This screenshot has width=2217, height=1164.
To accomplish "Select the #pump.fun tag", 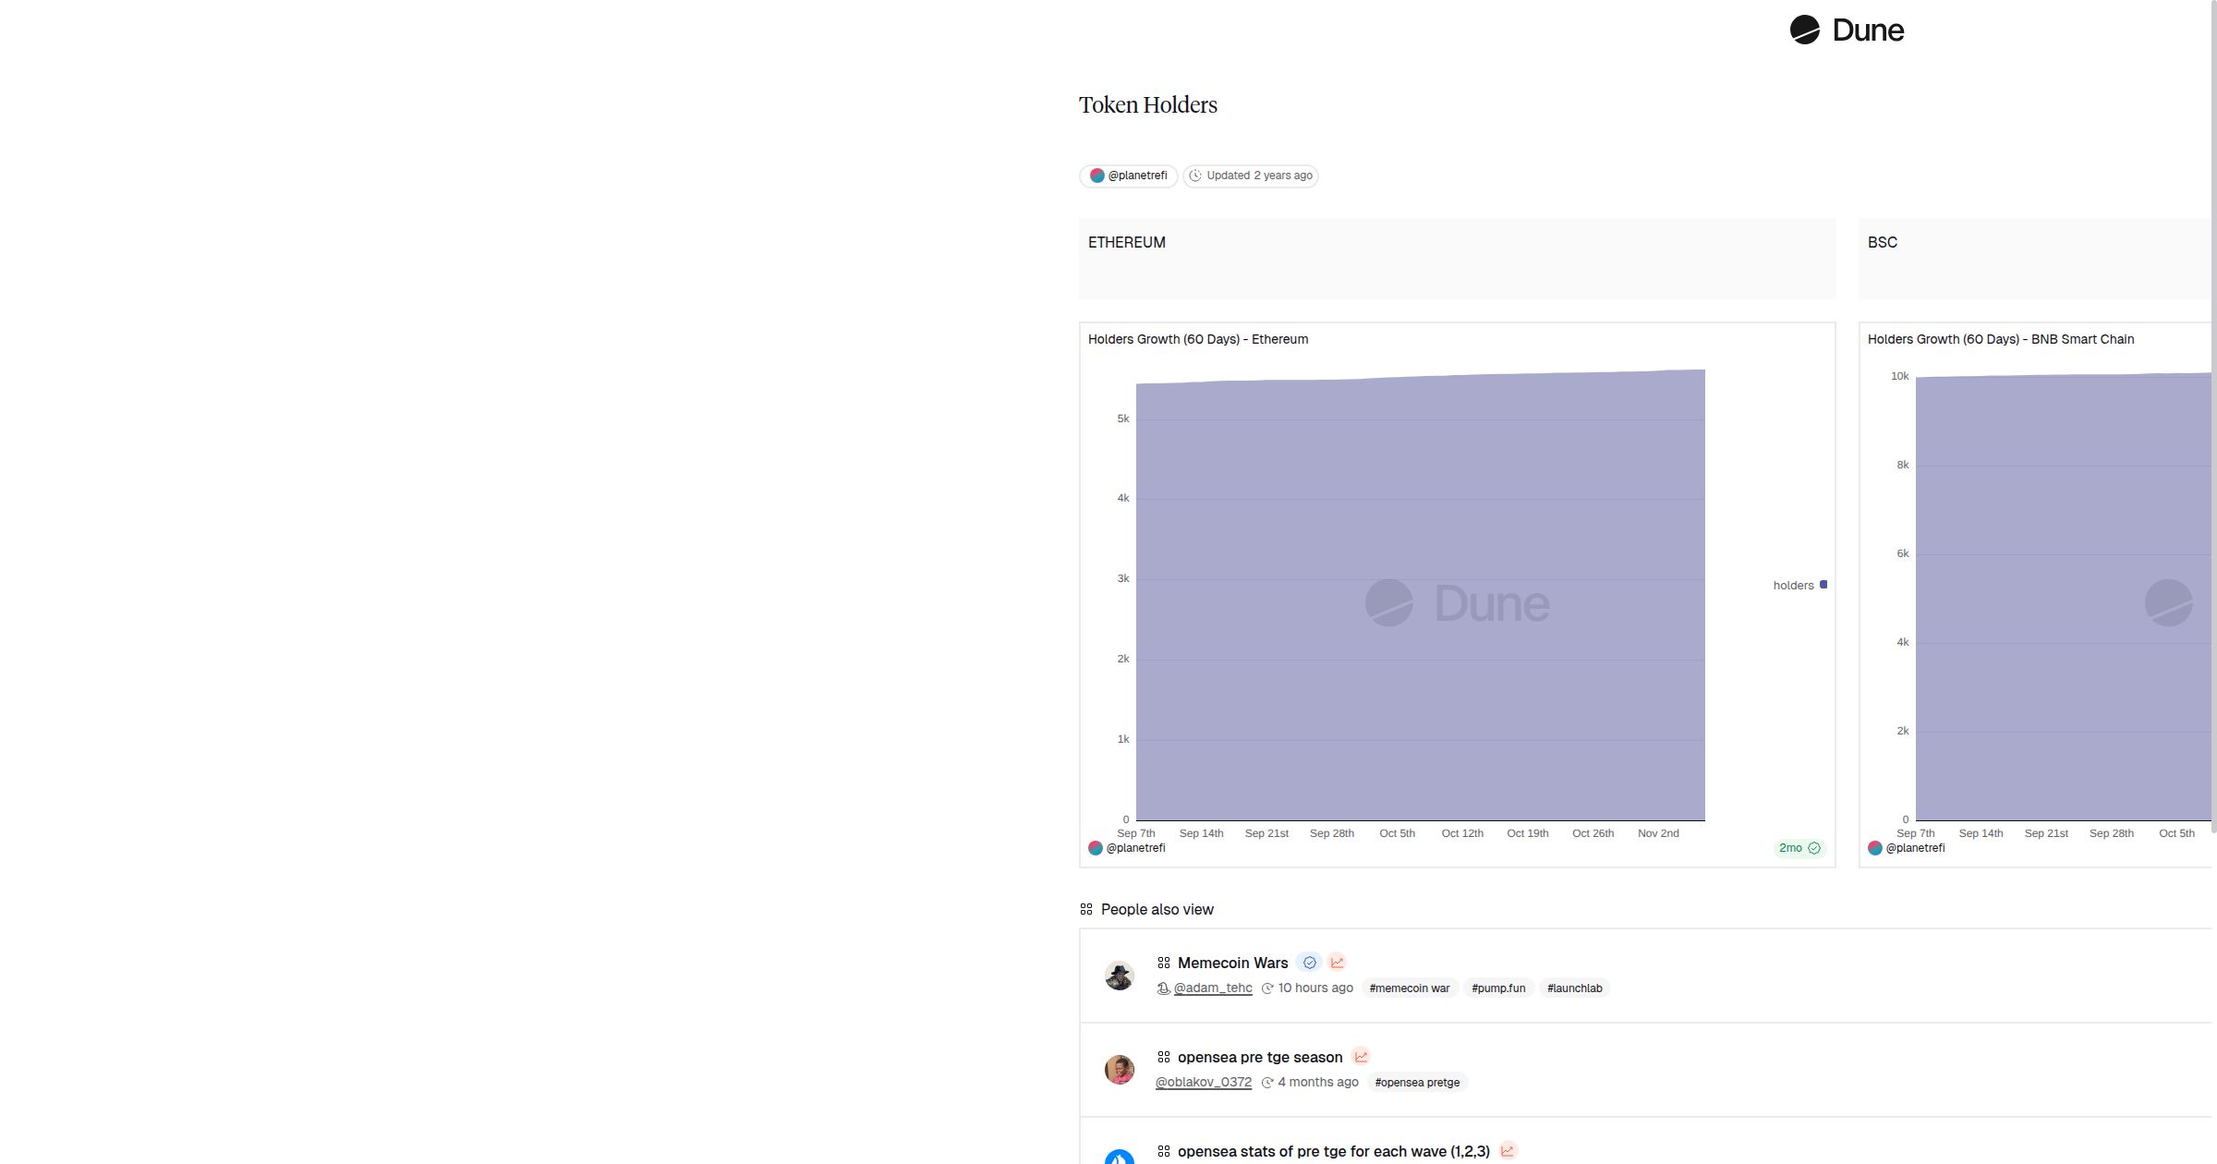I will 1497,988.
